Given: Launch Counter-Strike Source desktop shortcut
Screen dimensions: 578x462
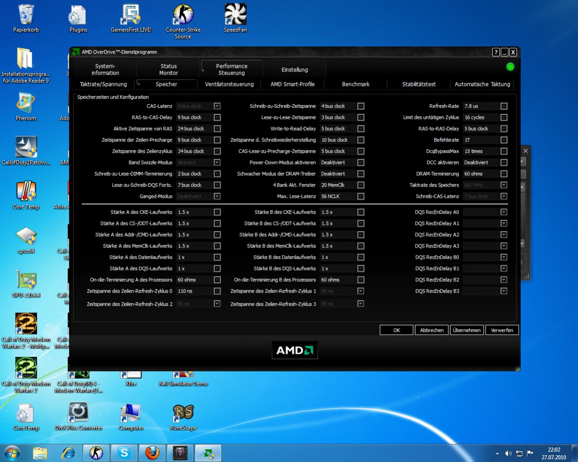Looking at the screenshot, I should [x=183, y=21].
